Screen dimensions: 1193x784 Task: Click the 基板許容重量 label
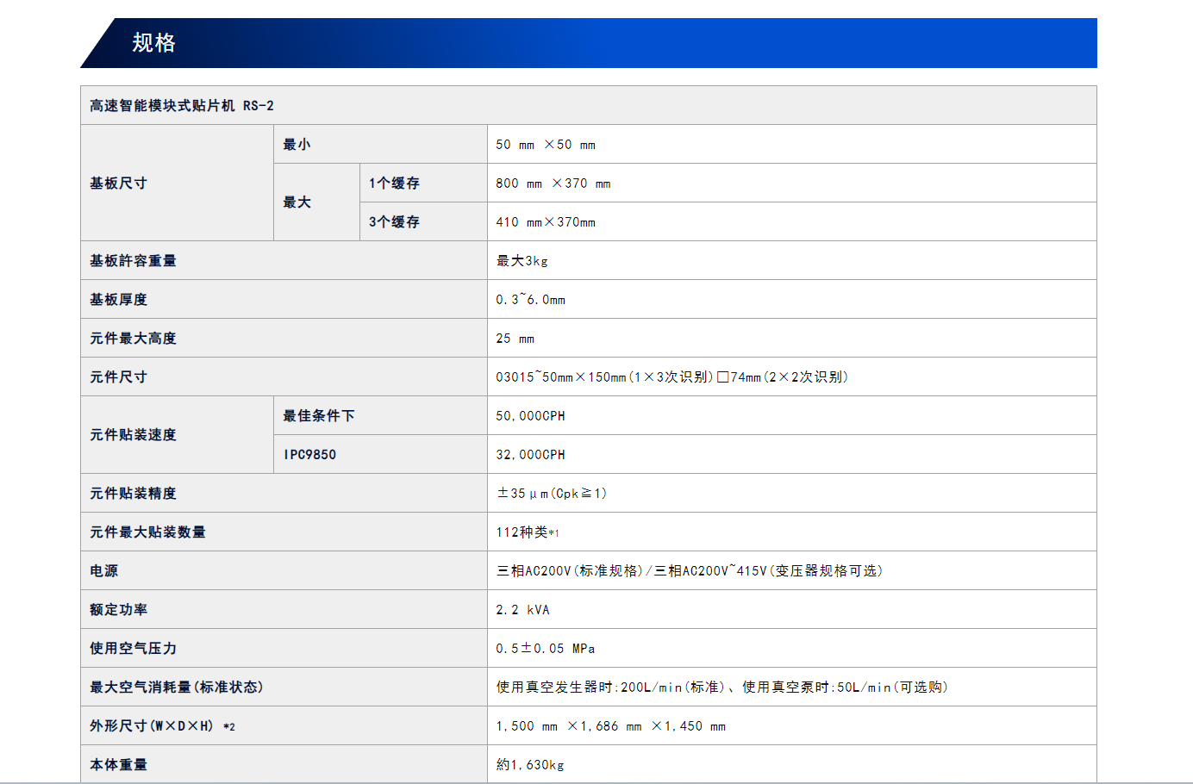pyautogui.click(x=133, y=261)
